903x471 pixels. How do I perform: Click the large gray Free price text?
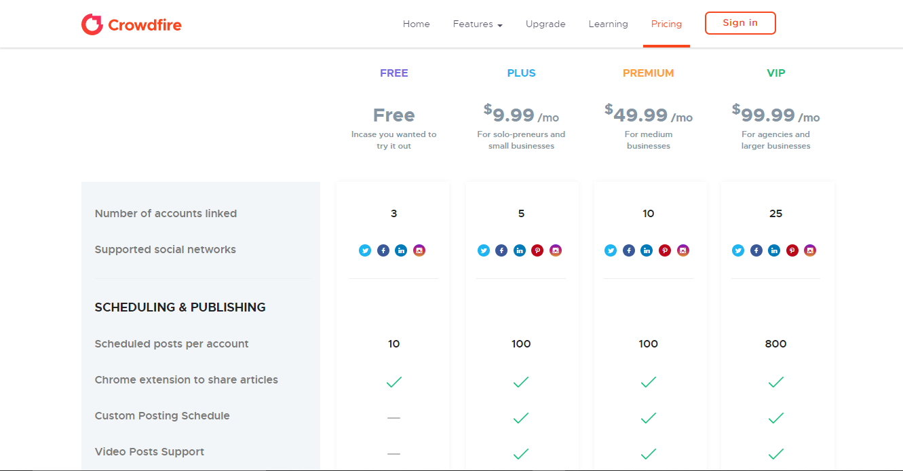(x=394, y=115)
